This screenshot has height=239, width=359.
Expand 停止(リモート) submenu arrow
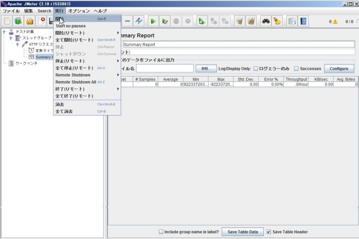point(118,61)
